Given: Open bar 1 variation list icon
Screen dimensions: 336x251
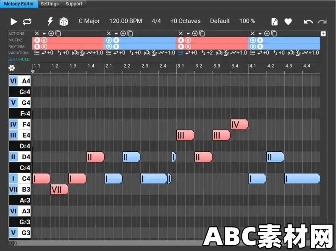Looking at the screenshot, I should 37,53.
